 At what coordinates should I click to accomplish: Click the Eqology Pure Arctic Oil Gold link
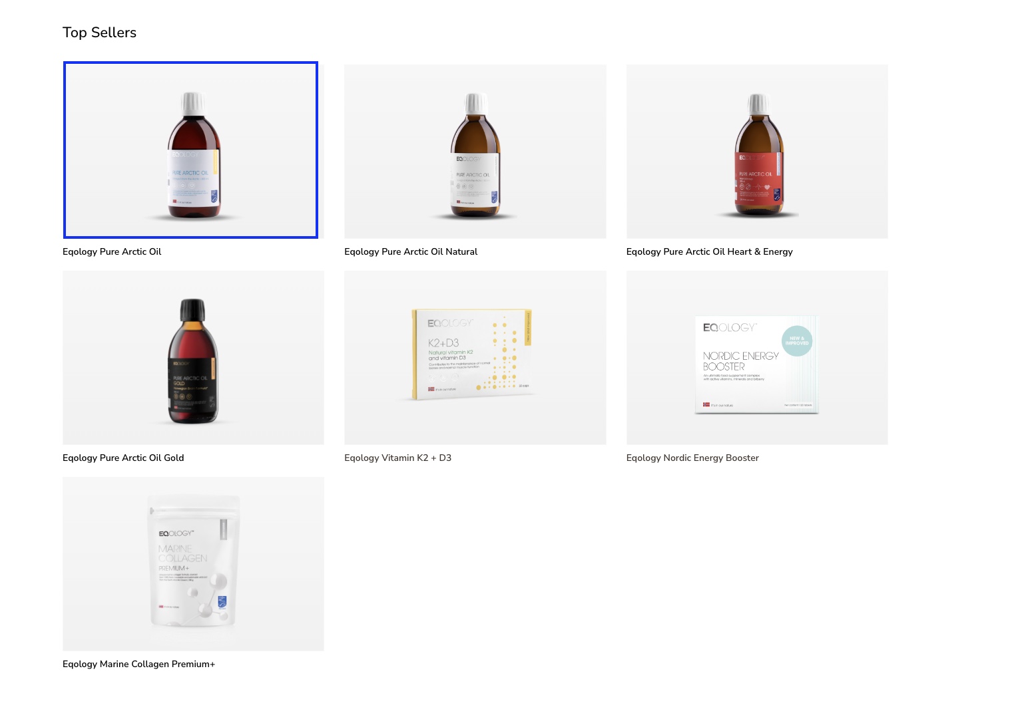[123, 458]
